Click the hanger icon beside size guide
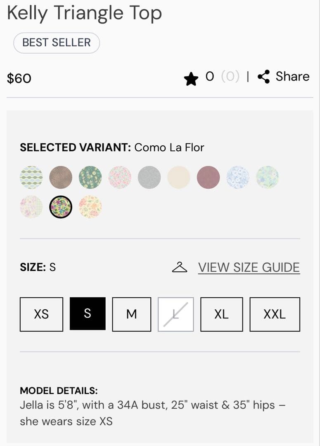 click(x=180, y=268)
